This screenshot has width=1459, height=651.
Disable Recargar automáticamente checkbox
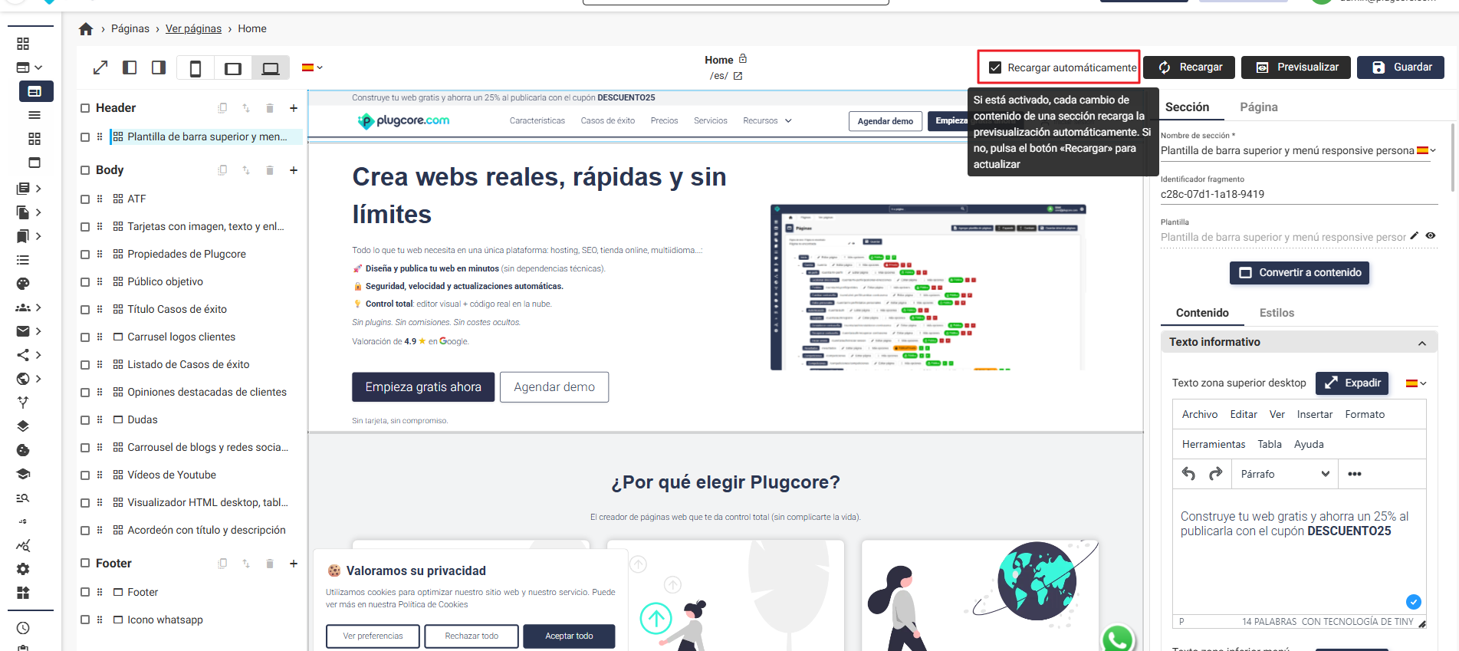995,67
